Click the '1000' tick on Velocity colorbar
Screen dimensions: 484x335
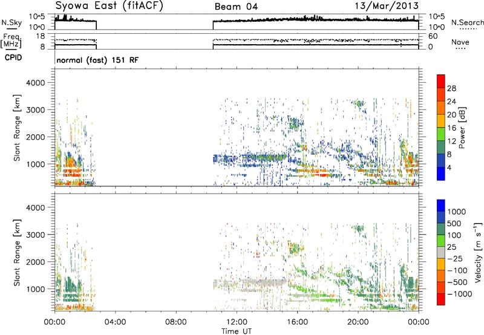(457, 212)
